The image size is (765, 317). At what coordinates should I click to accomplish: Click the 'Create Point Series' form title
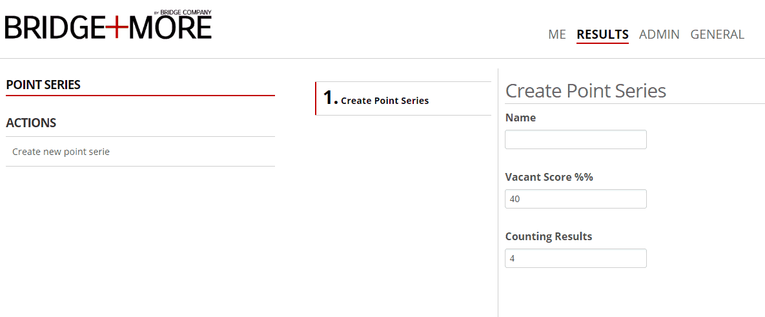click(586, 91)
